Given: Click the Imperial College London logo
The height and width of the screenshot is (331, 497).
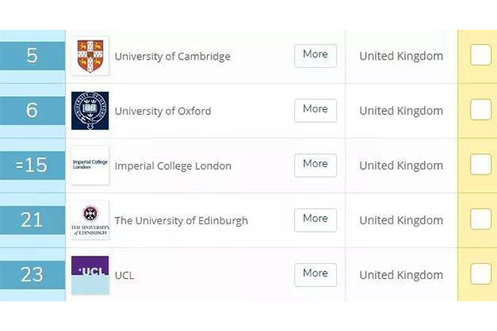Looking at the screenshot, I should (x=90, y=165).
